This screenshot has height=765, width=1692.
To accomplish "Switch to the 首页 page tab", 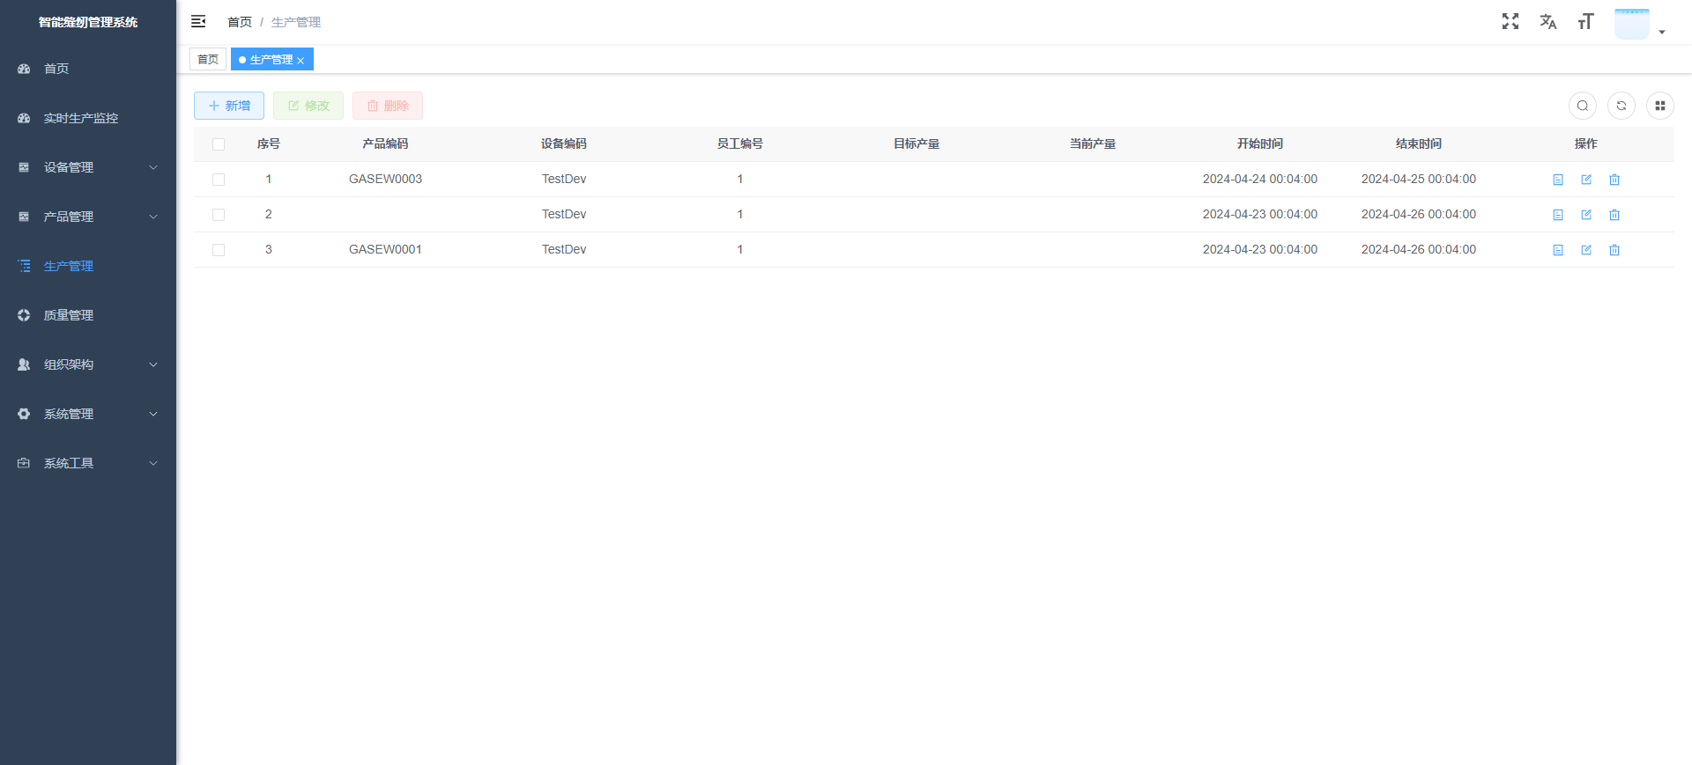I will click(x=208, y=59).
